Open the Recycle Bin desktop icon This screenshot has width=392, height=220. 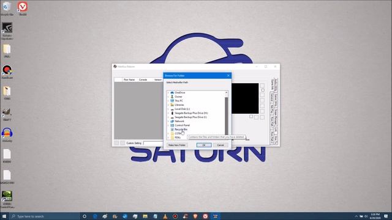7,8
